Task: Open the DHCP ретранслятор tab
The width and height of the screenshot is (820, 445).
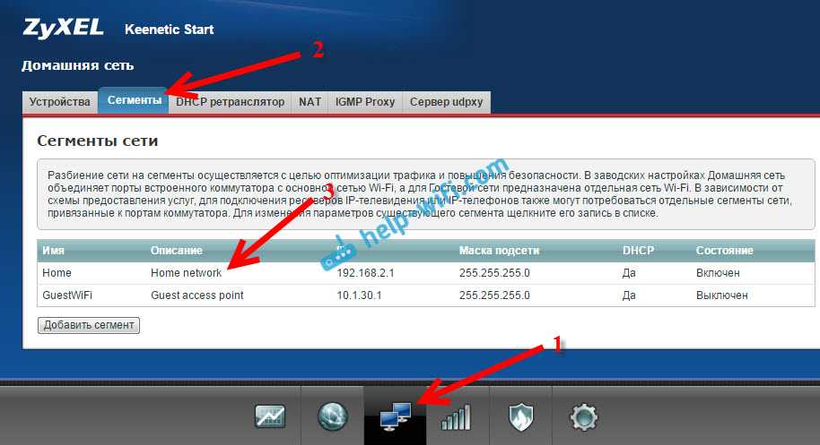Action: tap(230, 102)
